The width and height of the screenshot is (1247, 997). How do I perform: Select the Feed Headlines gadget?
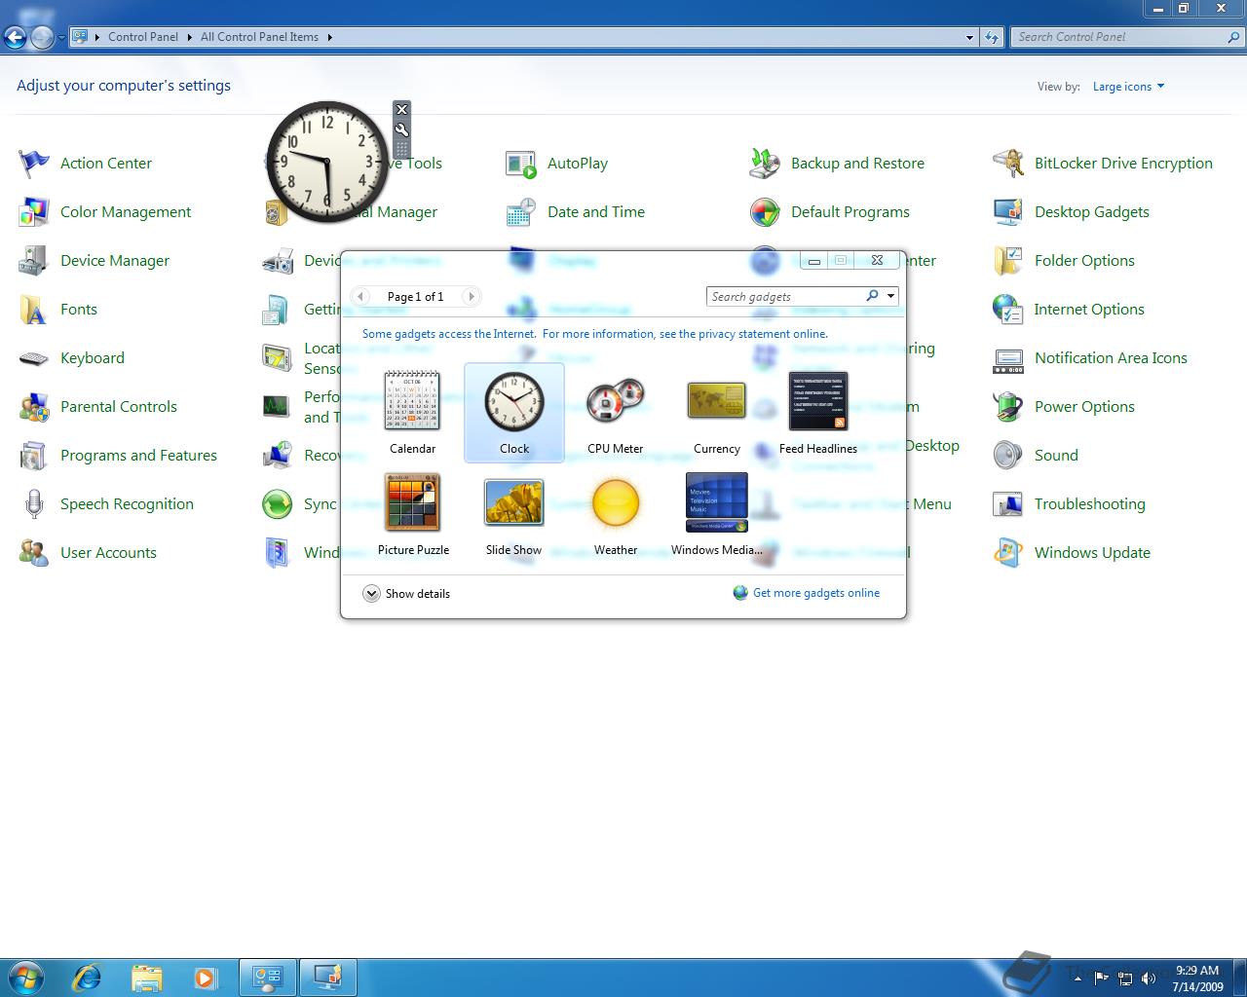[818, 412]
